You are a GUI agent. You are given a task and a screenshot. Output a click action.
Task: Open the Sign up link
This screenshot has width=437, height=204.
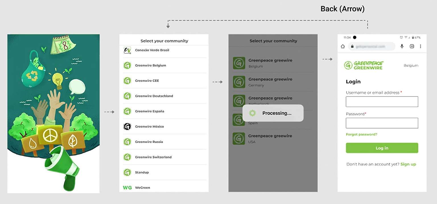[408, 164]
